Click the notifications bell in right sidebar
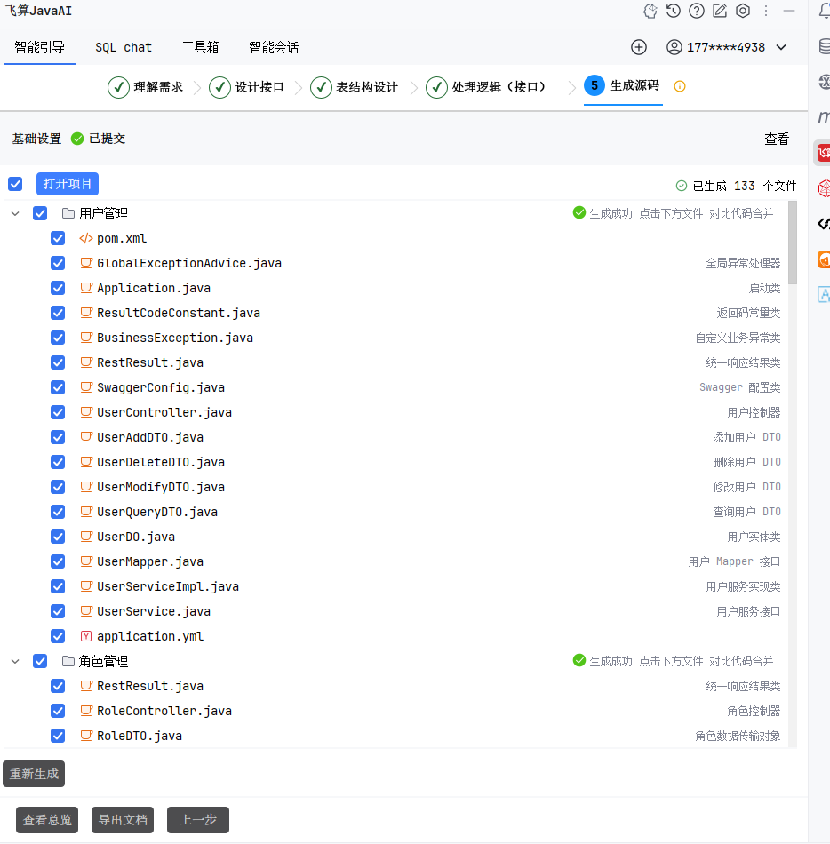Viewport: 830px width, 844px height. coord(824,11)
